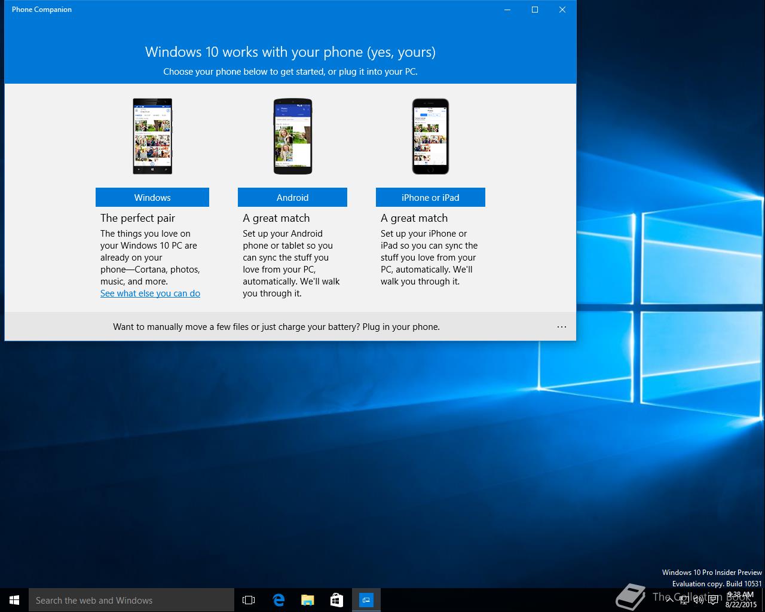Open the Windows Start menu
Viewport: 765px width, 612px height.
(x=14, y=600)
